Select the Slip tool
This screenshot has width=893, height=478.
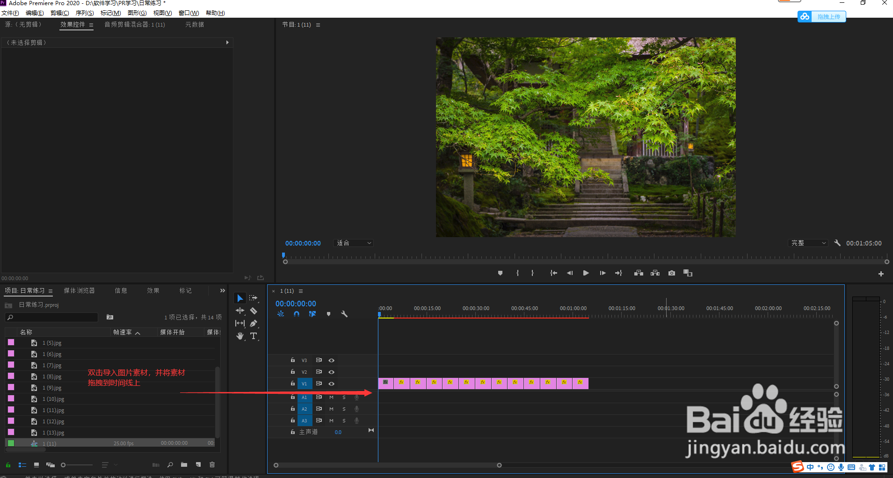click(240, 323)
